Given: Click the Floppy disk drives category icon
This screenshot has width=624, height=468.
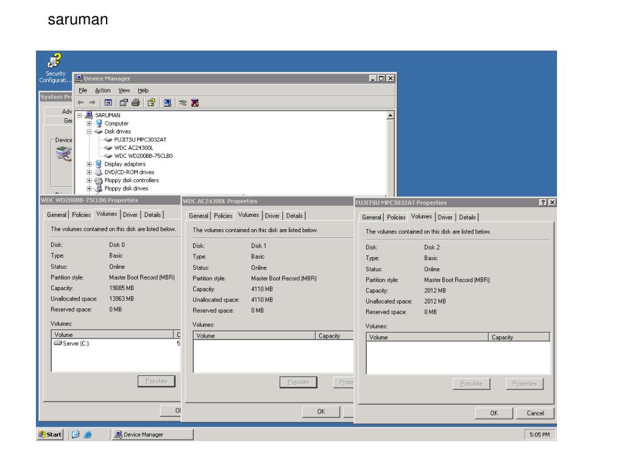Looking at the screenshot, I should click(x=99, y=189).
